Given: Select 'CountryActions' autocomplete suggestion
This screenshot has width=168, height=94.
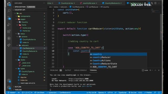Looking at the screenshot, I should [x=118, y=61].
